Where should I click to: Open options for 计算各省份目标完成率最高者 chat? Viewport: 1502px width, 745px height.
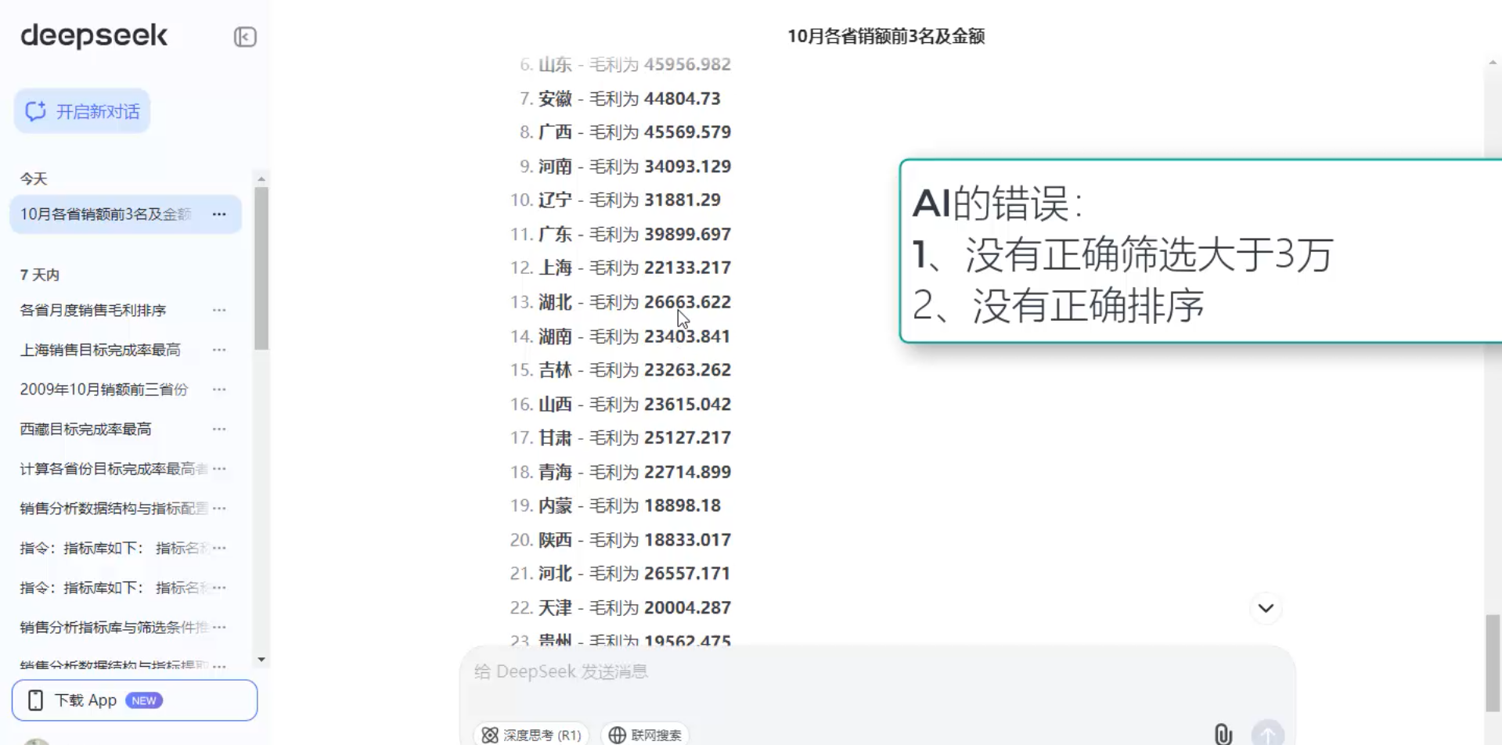tap(219, 469)
